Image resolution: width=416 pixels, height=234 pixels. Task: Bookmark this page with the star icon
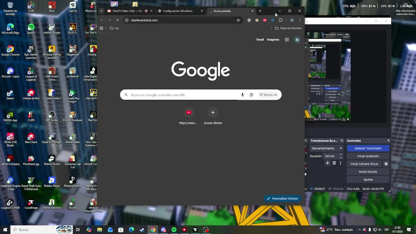(x=238, y=20)
